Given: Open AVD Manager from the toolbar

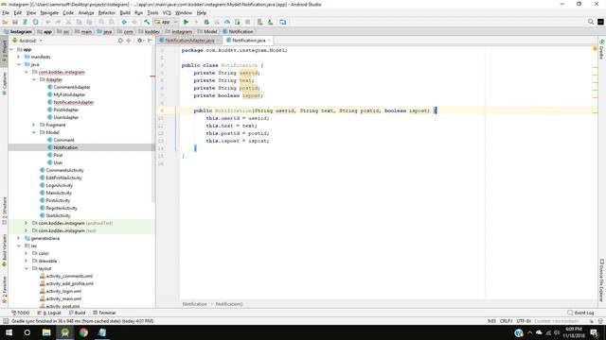Looking at the screenshot, I should tap(260, 22).
